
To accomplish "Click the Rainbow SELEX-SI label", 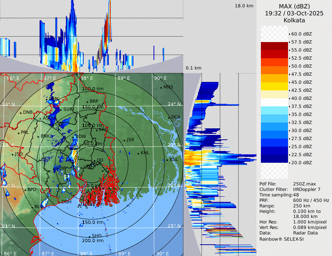I will [x=281, y=239].
